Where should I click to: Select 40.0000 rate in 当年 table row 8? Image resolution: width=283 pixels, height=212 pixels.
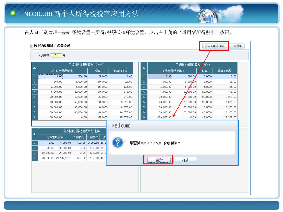[205, 113]
